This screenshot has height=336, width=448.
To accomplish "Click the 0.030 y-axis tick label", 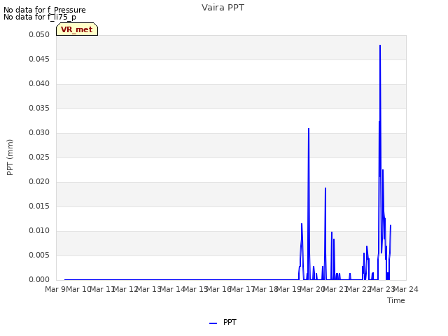I will (39, 132).
